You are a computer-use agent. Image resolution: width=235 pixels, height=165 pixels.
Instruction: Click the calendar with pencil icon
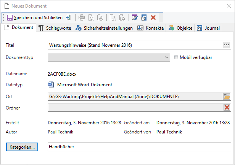[x=135, y=17]
